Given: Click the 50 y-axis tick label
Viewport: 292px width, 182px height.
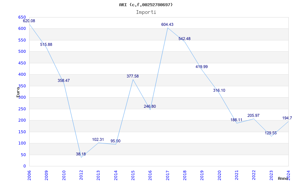Looking at the screenshot, I should tap(23, 155).
